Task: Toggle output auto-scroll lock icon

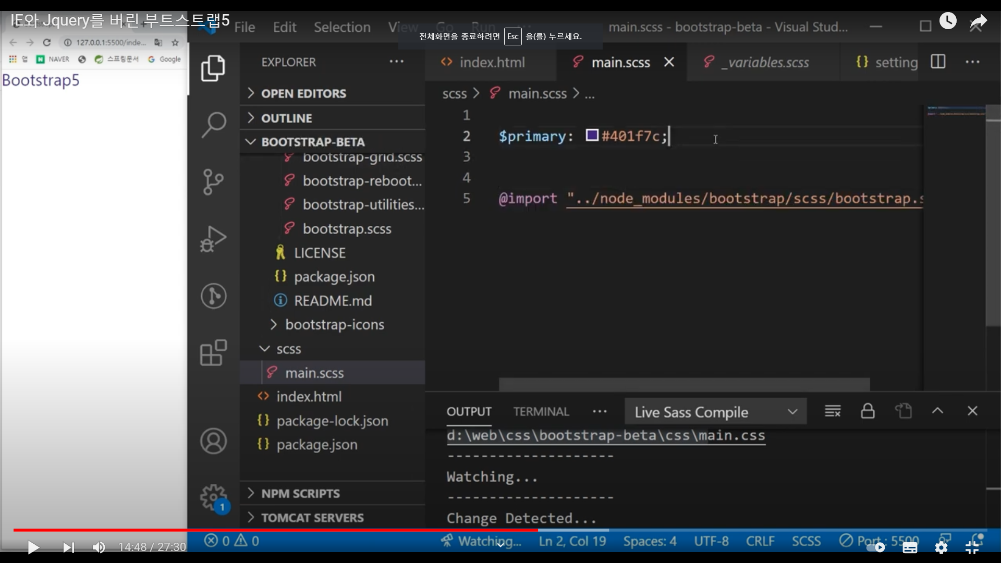Action: [x=868, y=411]
